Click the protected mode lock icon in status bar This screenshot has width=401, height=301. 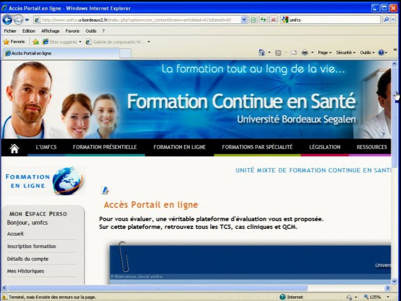point(349,297)
